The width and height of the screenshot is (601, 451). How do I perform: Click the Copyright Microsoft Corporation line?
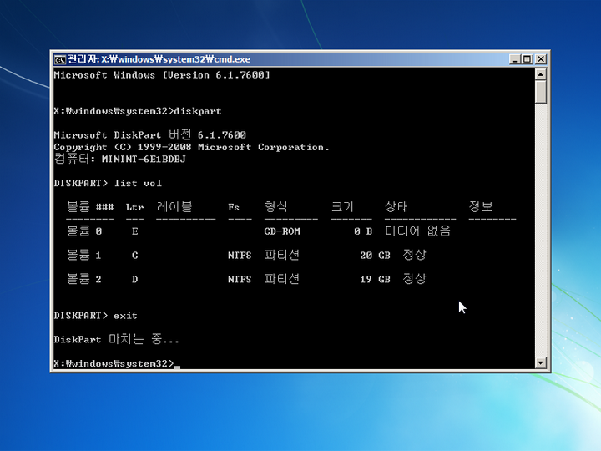(x=191, y=147)
